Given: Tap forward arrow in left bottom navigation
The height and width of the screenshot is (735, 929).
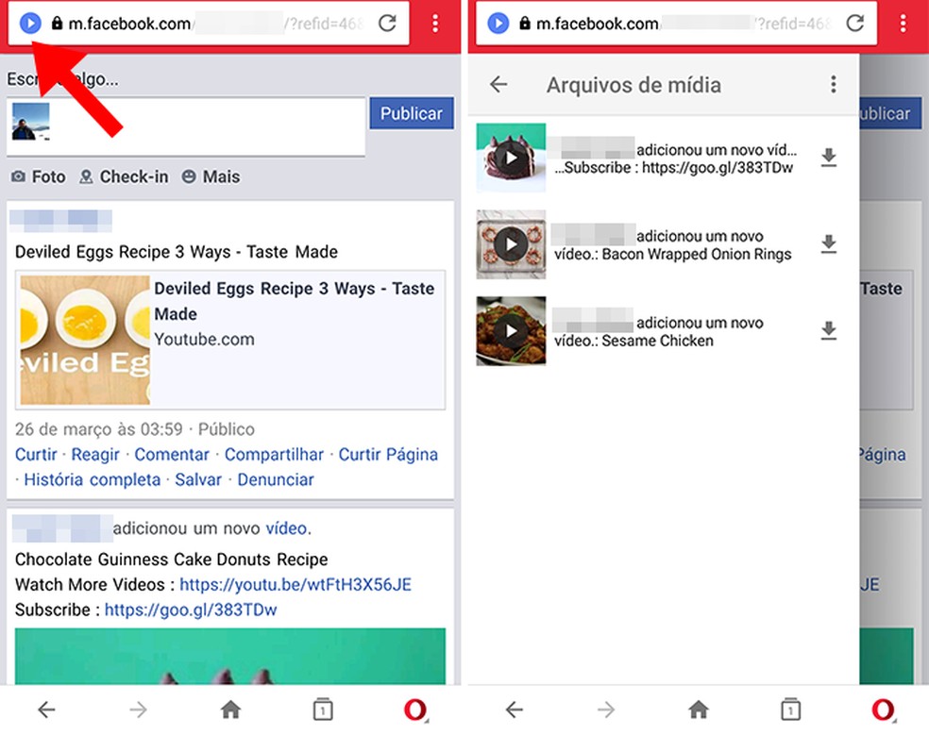Looking at the screenshot, I should [x=138, y=709].
